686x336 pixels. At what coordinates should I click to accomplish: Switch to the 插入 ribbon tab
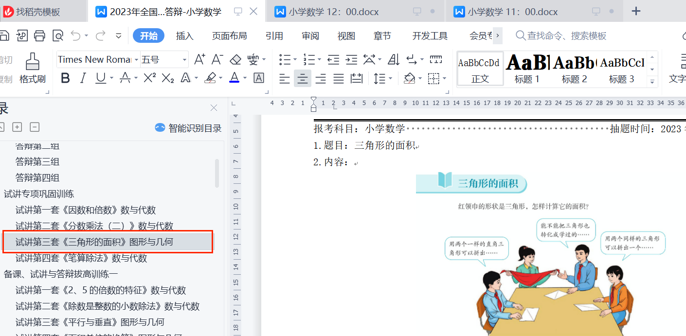pos(184,35)
